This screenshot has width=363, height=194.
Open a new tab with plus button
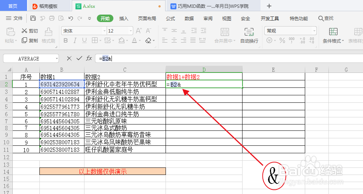(269, 6)
